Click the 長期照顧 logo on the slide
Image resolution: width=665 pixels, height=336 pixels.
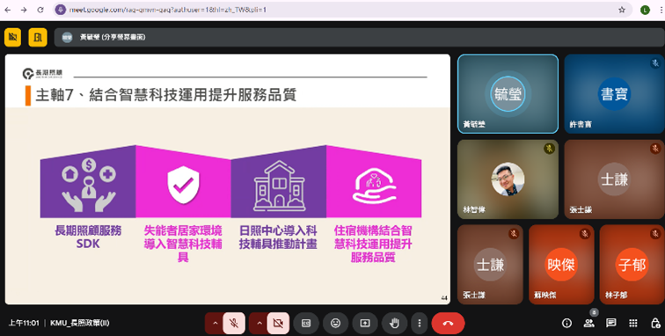(42, 73)
